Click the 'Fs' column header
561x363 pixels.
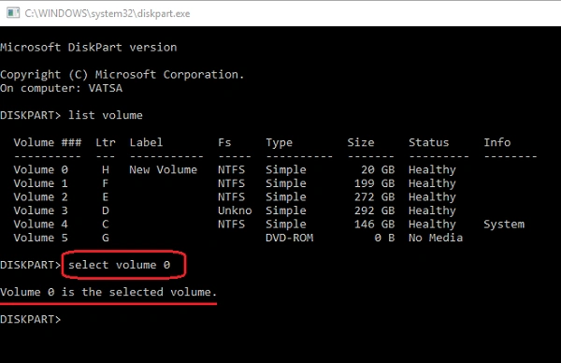(224, 142)
